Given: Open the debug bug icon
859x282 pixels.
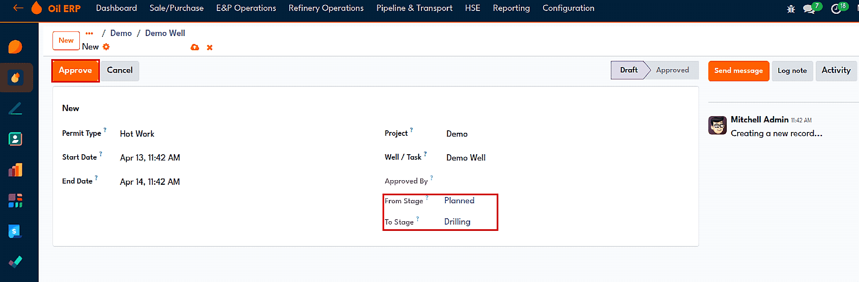Looking at the screenshot, I should click(791, 9).
